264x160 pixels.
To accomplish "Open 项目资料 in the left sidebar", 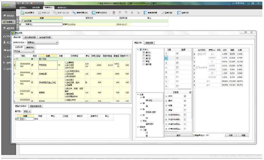I will (x=9, y=16).
